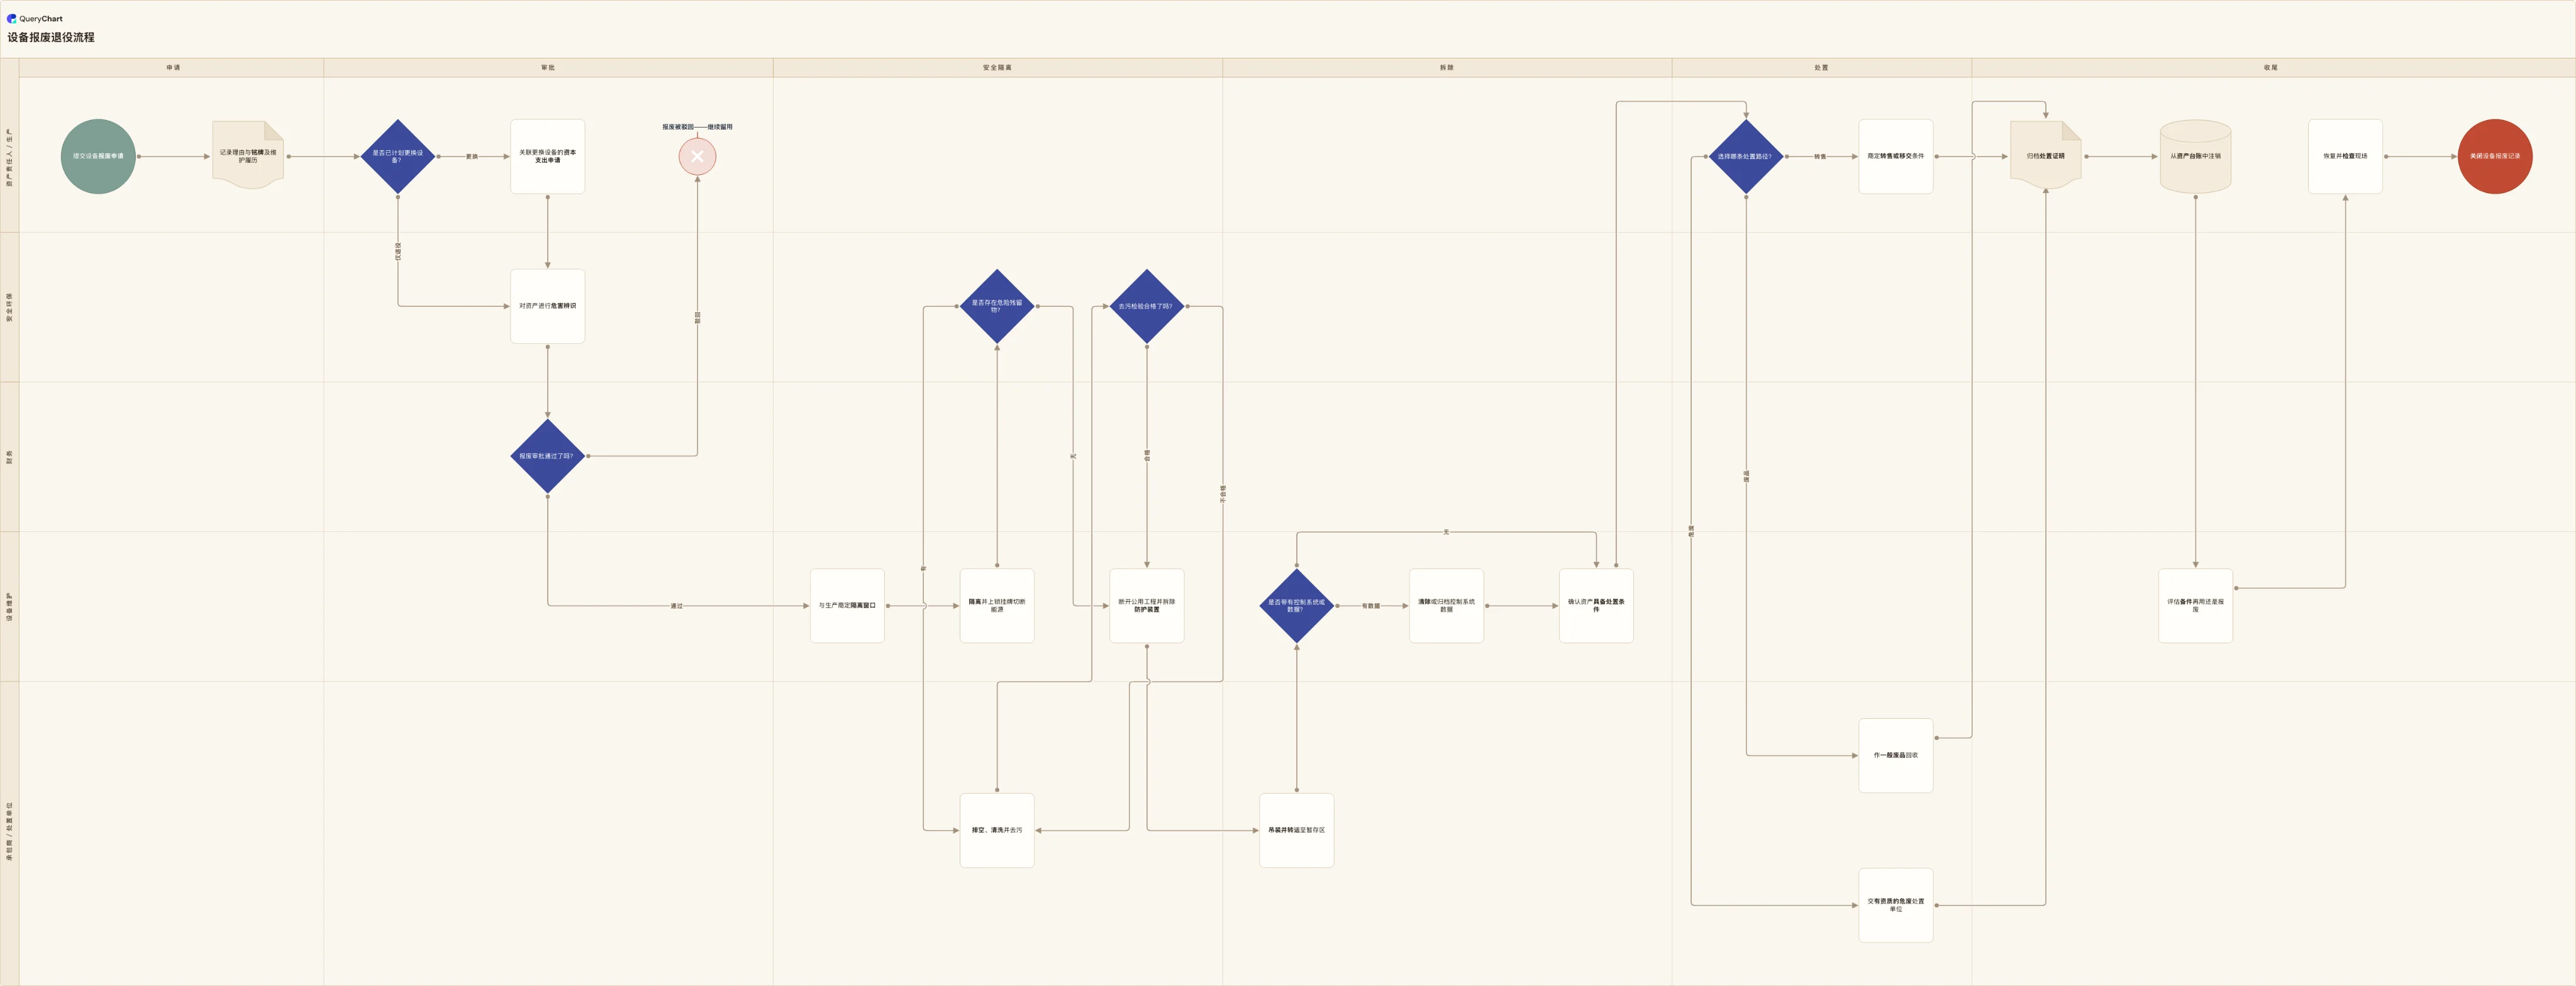Select the process box 与生产商定隔离窗口
The image size is (2576, 986).
(x=847, y=606)
